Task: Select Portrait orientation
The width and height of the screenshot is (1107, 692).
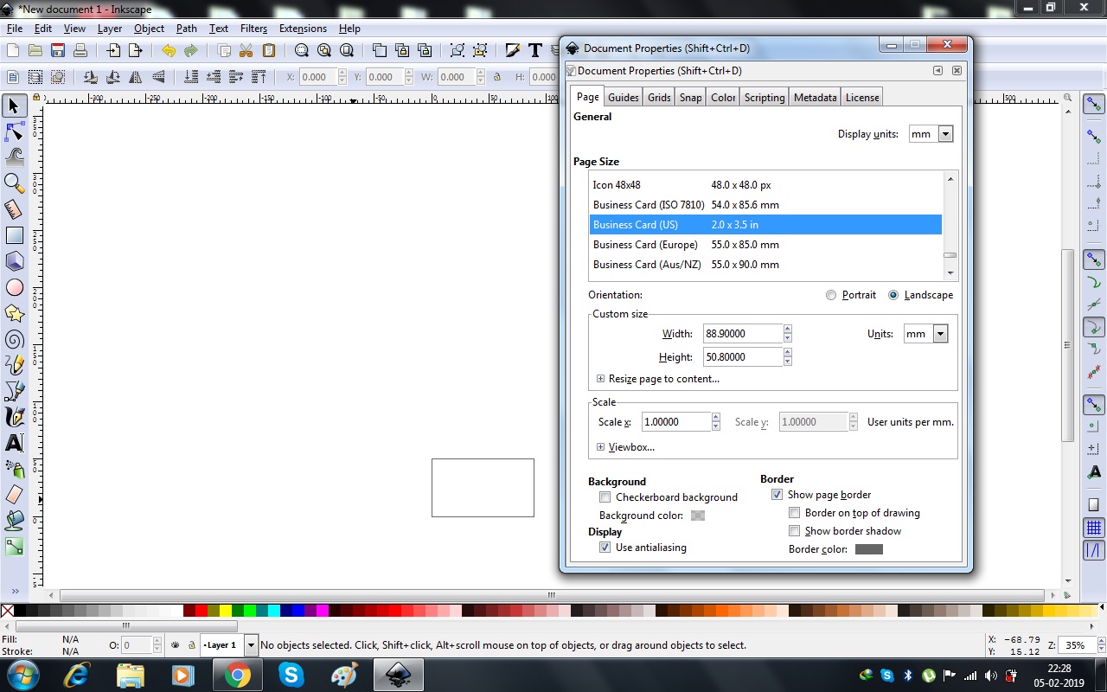Action: point(831,295)
